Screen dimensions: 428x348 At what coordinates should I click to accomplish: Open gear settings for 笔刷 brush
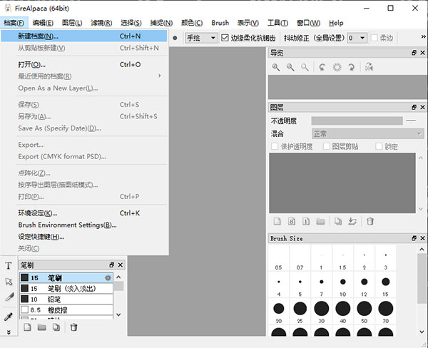tap(108, 277)
